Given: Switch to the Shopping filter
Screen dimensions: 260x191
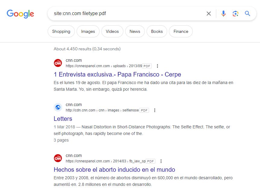Looking at the screenshot, I should pyautogui.click(x=61, y=31).
